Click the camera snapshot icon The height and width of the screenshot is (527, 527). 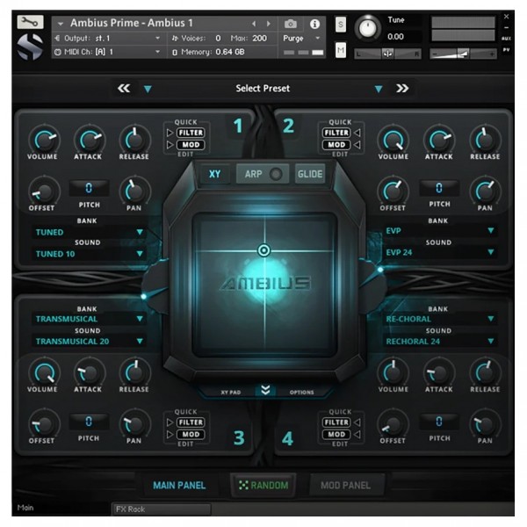(291, 24)
